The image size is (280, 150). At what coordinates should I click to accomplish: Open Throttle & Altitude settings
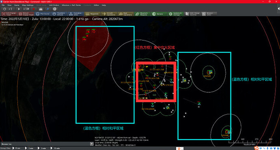point(59,14)
